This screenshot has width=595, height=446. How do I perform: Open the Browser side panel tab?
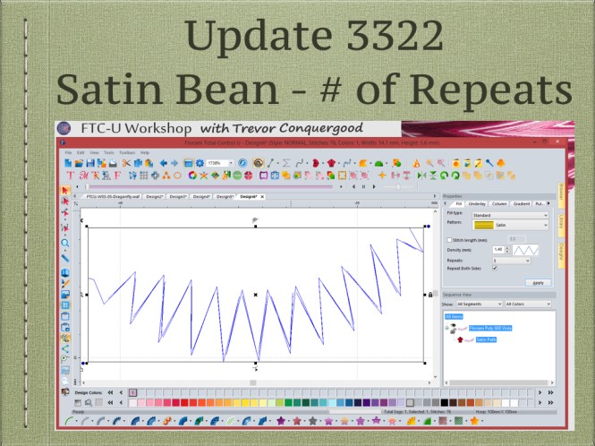[x=560, y=191]
